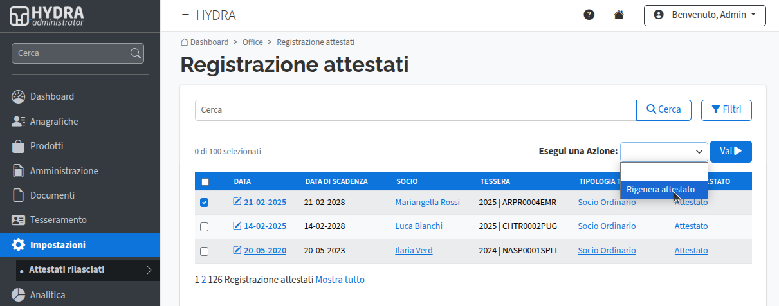The width and height of the screenshot is (779, 306).
Task: Go to page 2 of results
Action: (204, 280)
